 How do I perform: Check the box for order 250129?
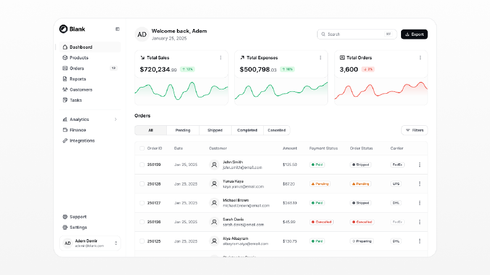click(x=142, y=165)
